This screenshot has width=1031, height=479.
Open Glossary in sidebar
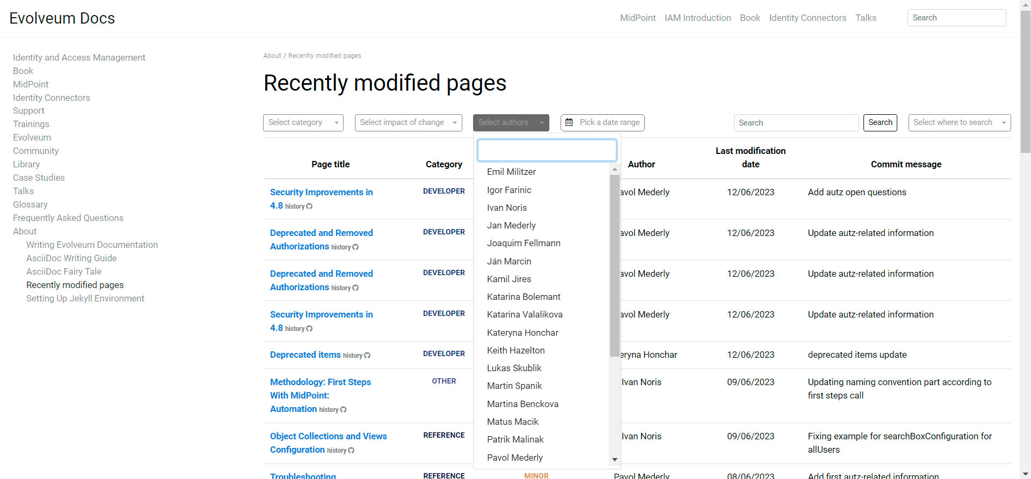[x=30, y=204]
